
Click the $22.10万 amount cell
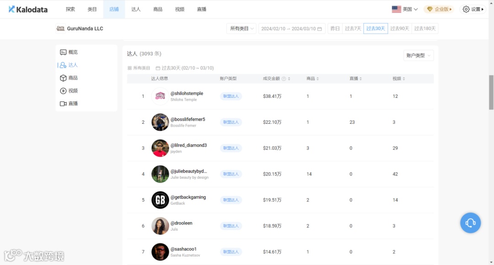[x=272, y=122]
